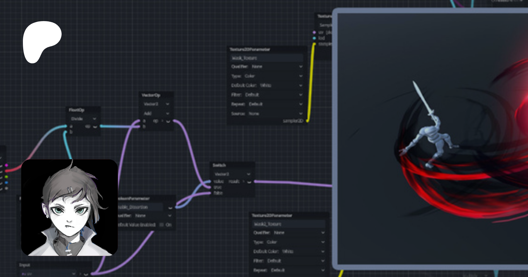
Task: Click the BooleanParameter node output eye icon
Action: [170, 208]
